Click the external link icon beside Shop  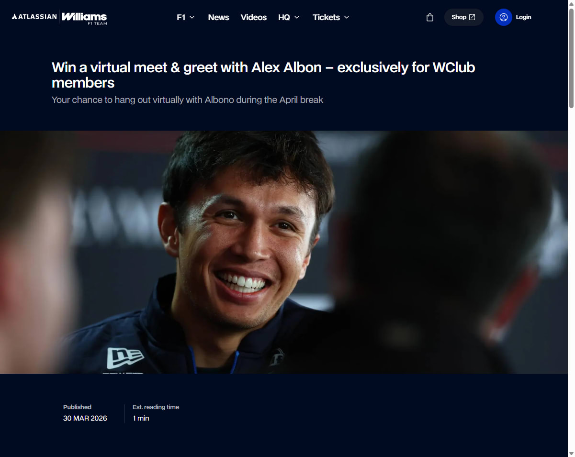coord(472,17)
